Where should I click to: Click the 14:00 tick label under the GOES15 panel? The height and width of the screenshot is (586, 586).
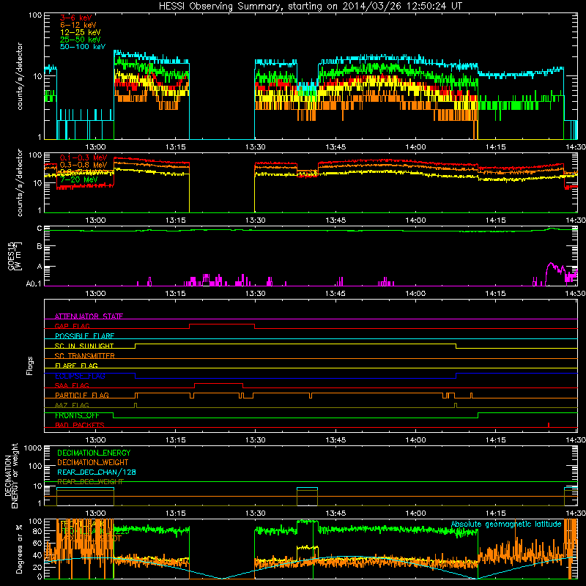[x=415, y=293]
